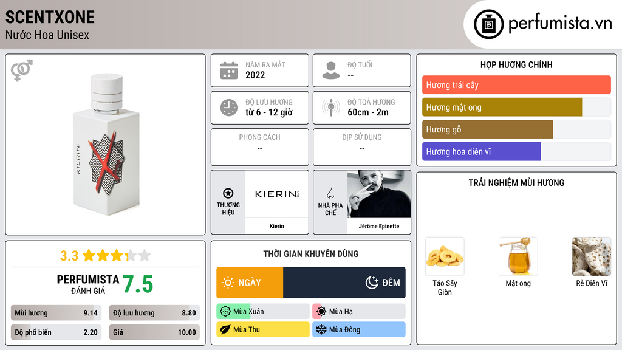Click the sillage value 60cm - 2m
622x350 pixels.
point(368,112)
